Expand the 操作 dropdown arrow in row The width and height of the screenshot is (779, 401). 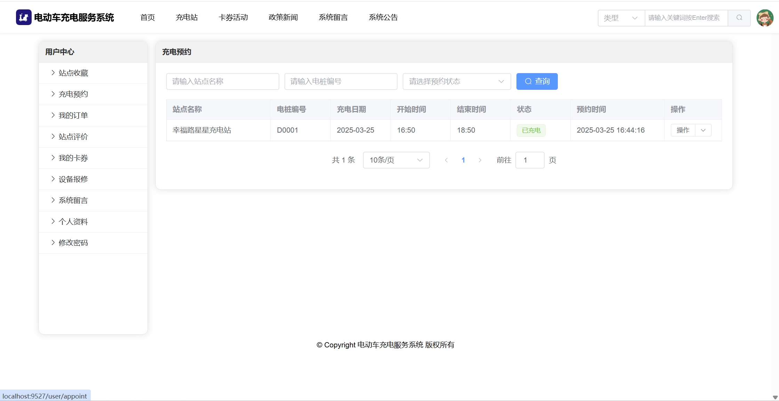coord(703,130)
